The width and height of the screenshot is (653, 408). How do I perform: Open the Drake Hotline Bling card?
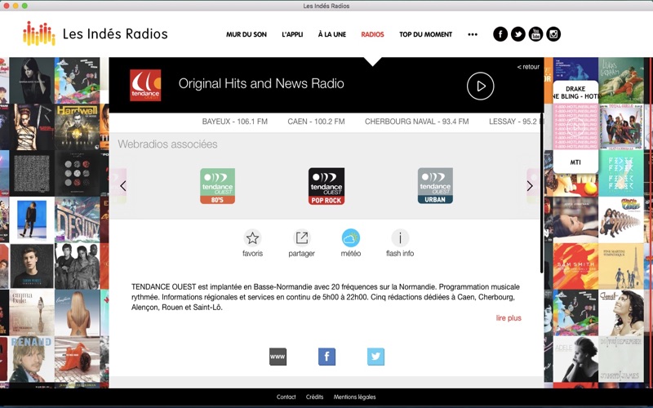pos(575,127)
